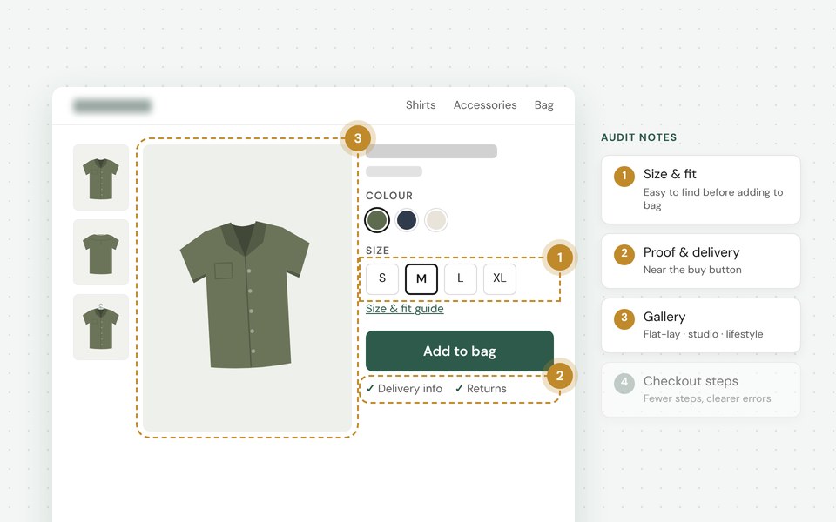Select size M

click(421, 278)
